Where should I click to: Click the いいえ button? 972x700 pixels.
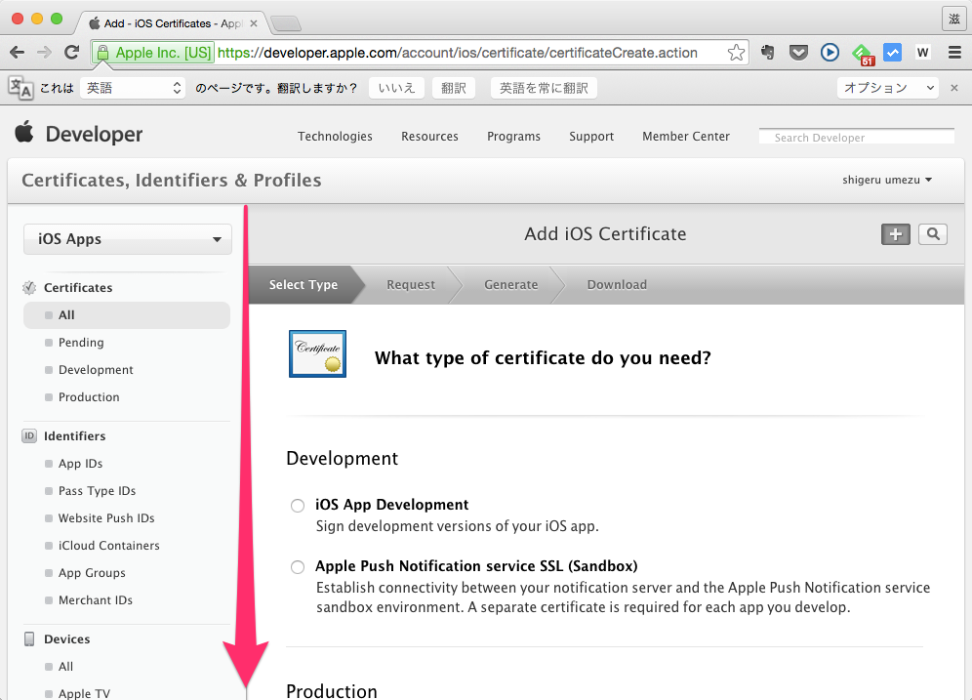[x=397, y=88]
